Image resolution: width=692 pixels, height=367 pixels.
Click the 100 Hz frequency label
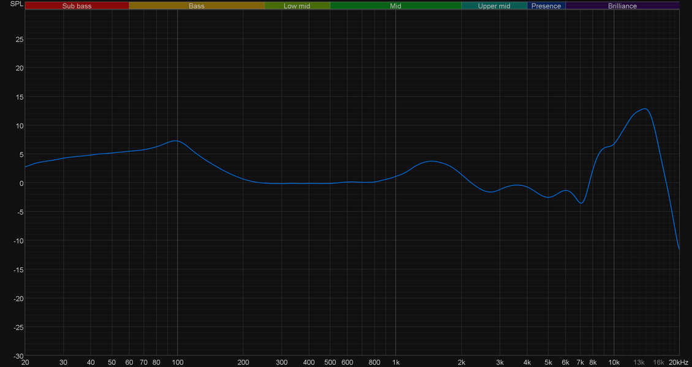click(178, 362)
